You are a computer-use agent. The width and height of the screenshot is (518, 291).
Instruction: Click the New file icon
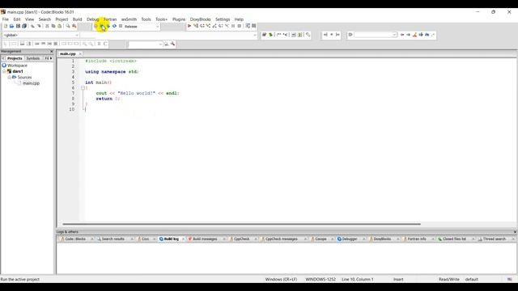(6, 26)
